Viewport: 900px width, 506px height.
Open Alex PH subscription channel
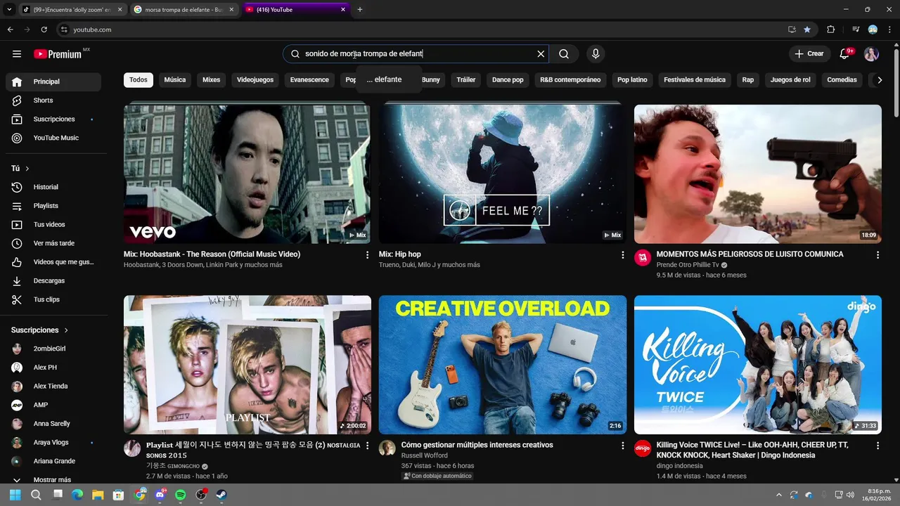tap(53, 368)
